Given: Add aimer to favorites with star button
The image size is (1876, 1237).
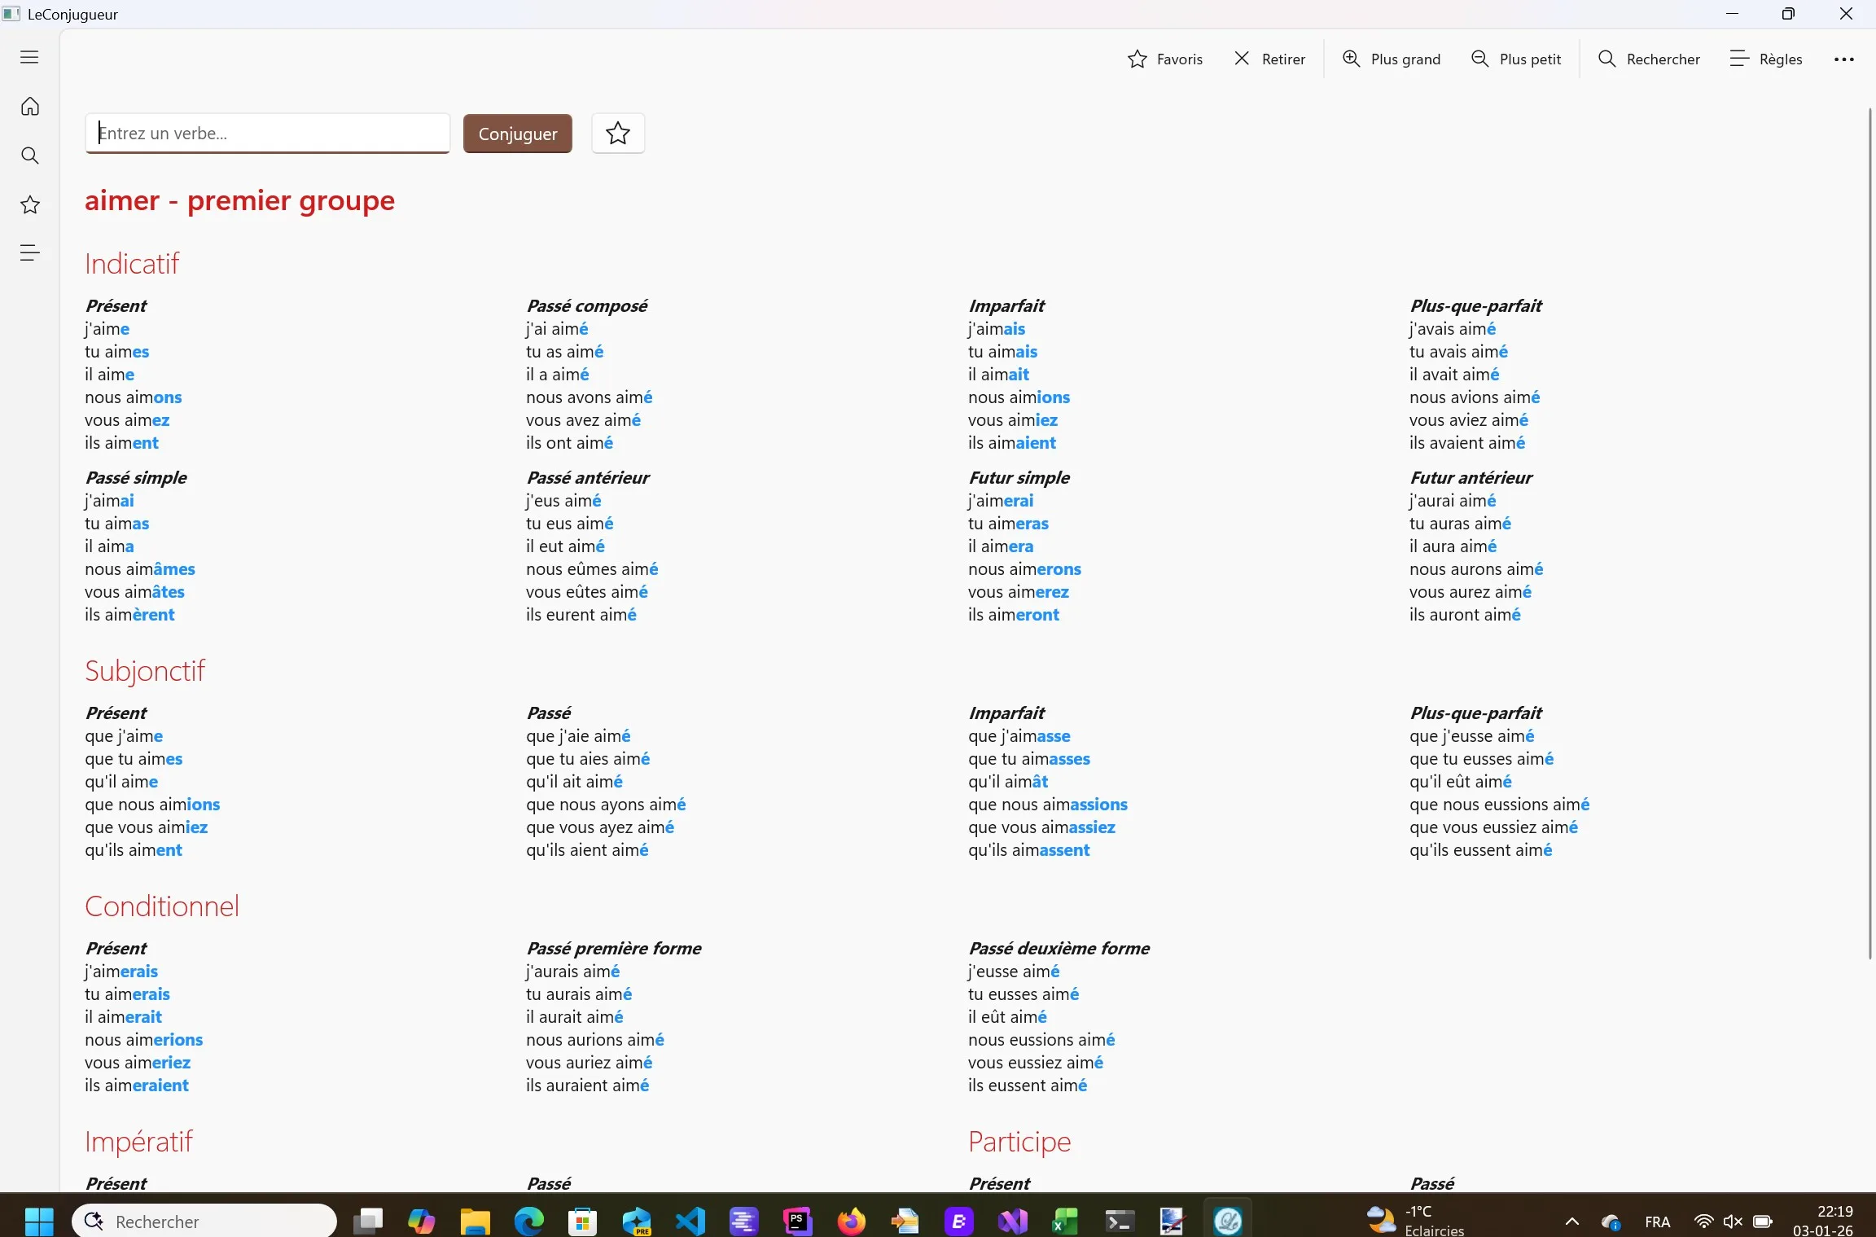Looking at the screenshot, I should 618,133.
